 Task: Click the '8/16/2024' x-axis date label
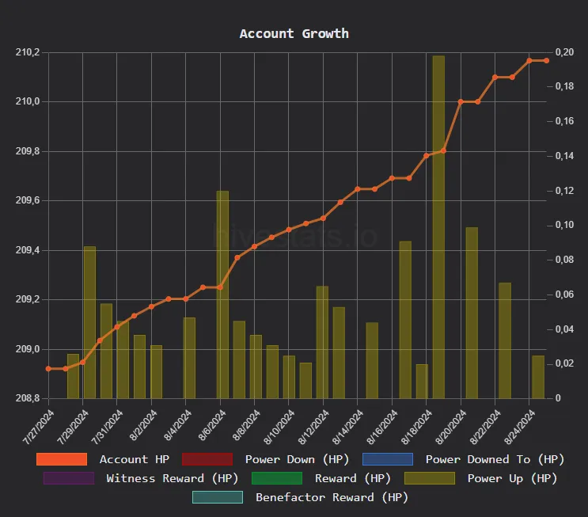(x=382, y=427)
